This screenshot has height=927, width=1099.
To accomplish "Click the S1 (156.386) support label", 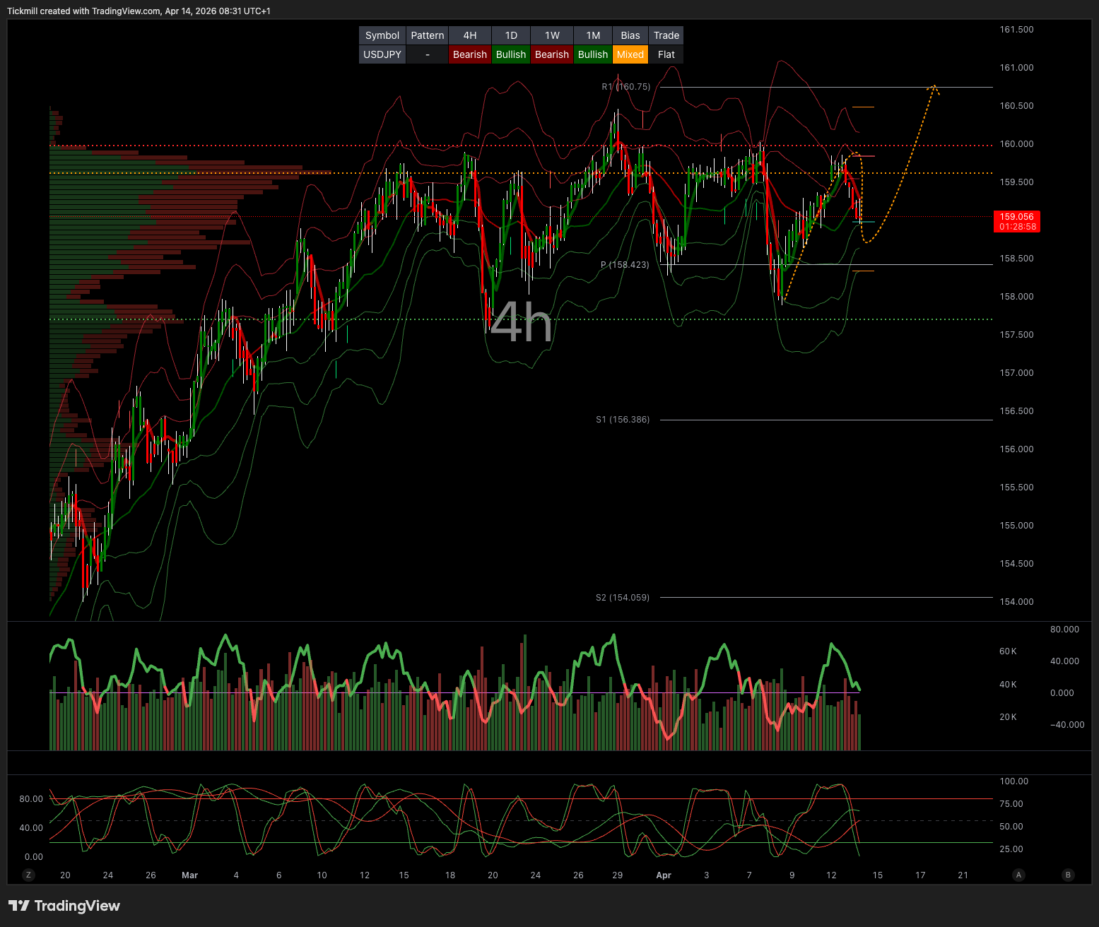I will 622,420.
